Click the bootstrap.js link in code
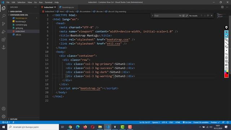Screen dimensions: 231x130 coord(90,88)
